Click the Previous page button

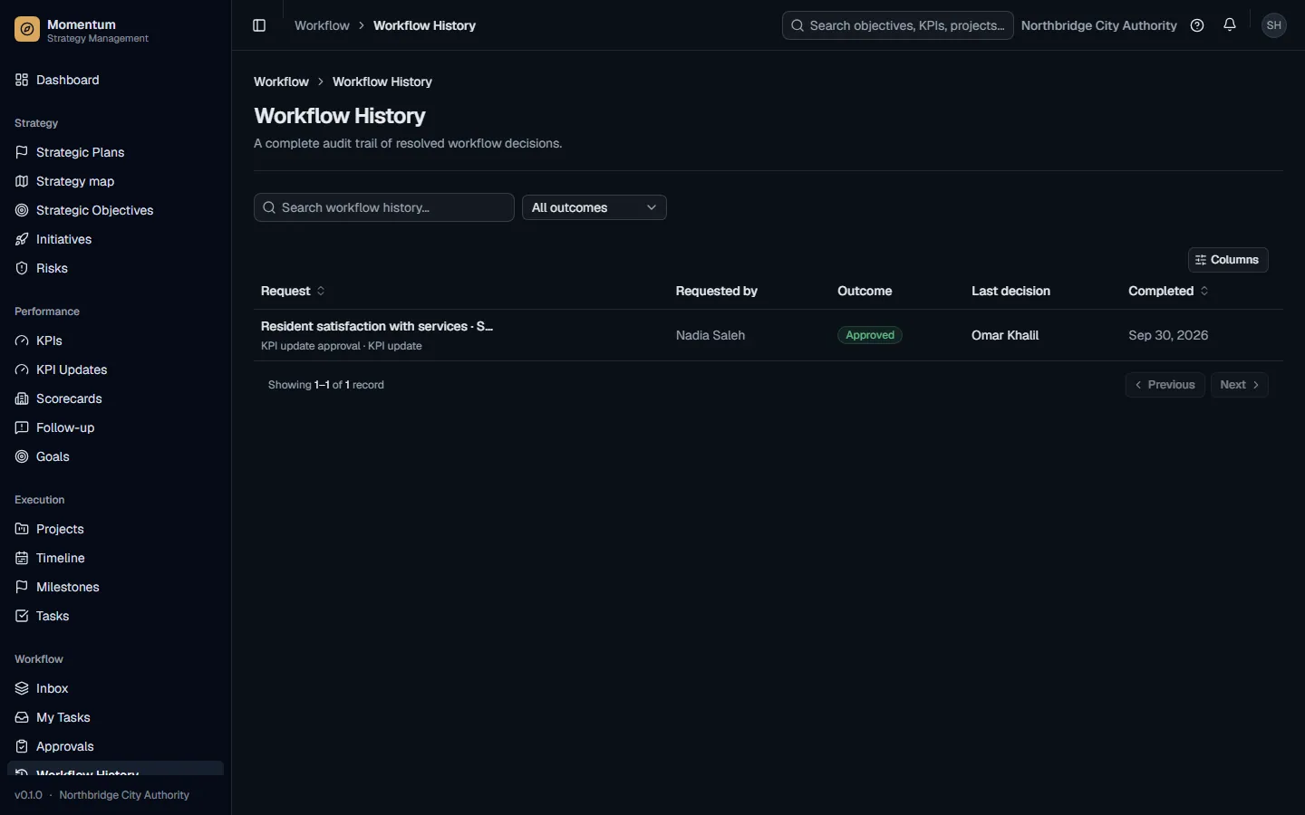tap(1165, 385)
